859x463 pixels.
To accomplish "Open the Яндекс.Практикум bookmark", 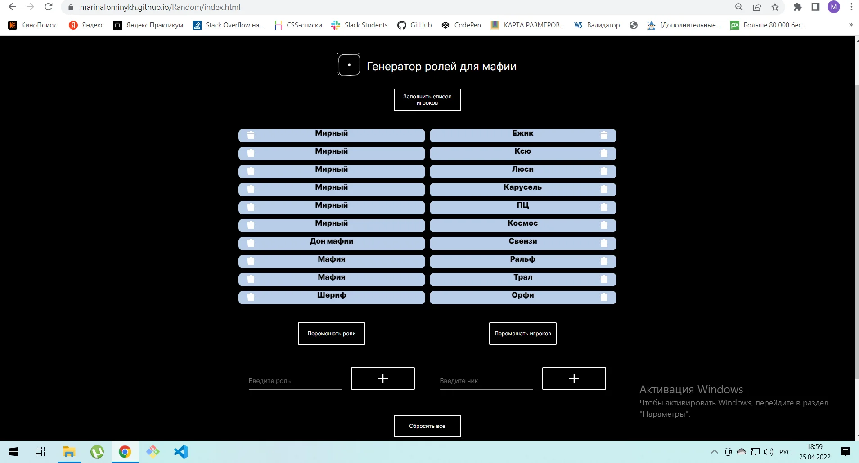I will pyautogui.click(x=148, y=25).
